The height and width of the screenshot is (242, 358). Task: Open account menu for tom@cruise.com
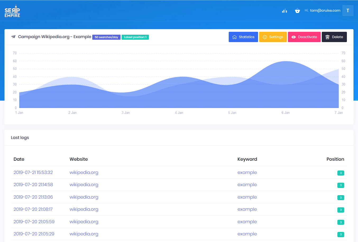click(x=325, y=11)
